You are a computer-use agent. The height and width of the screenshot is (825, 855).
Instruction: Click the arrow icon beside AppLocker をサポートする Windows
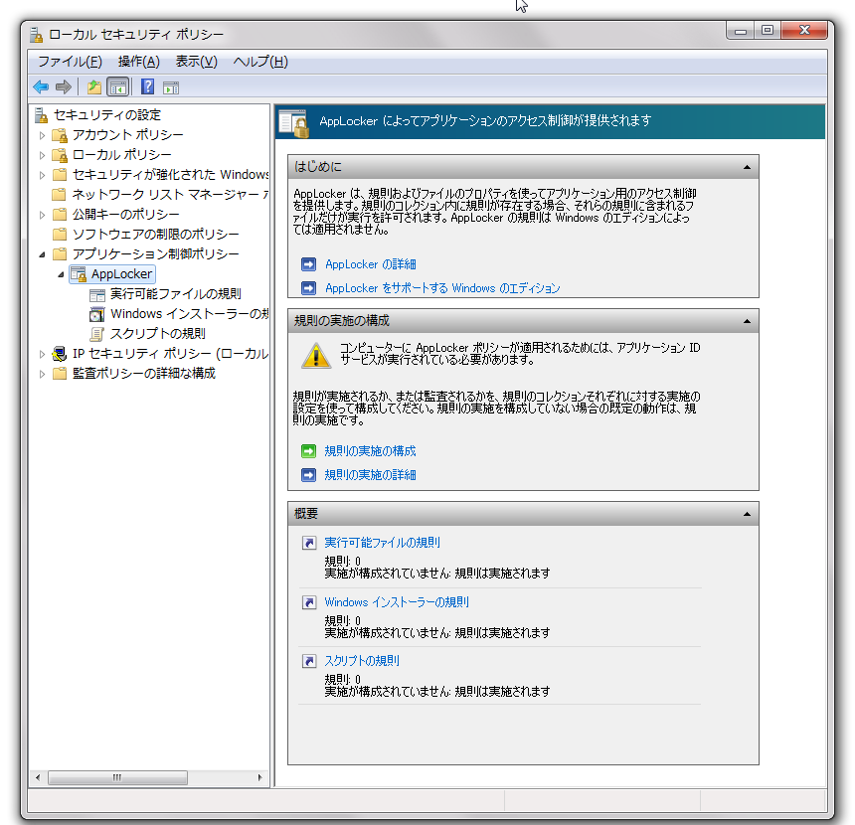308,288
